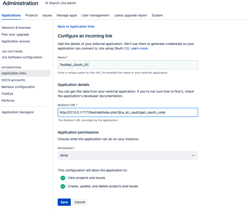The image size is (248, 210).
Task: Expand the Permission combo box showing Write
Action: [x=128, y=155]
